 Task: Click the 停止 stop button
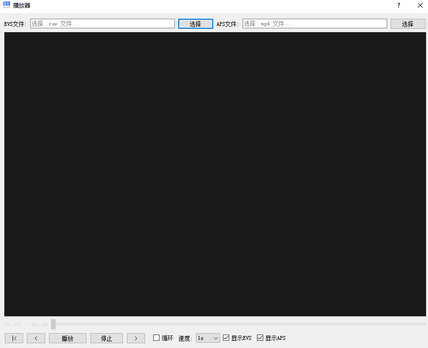107,338
